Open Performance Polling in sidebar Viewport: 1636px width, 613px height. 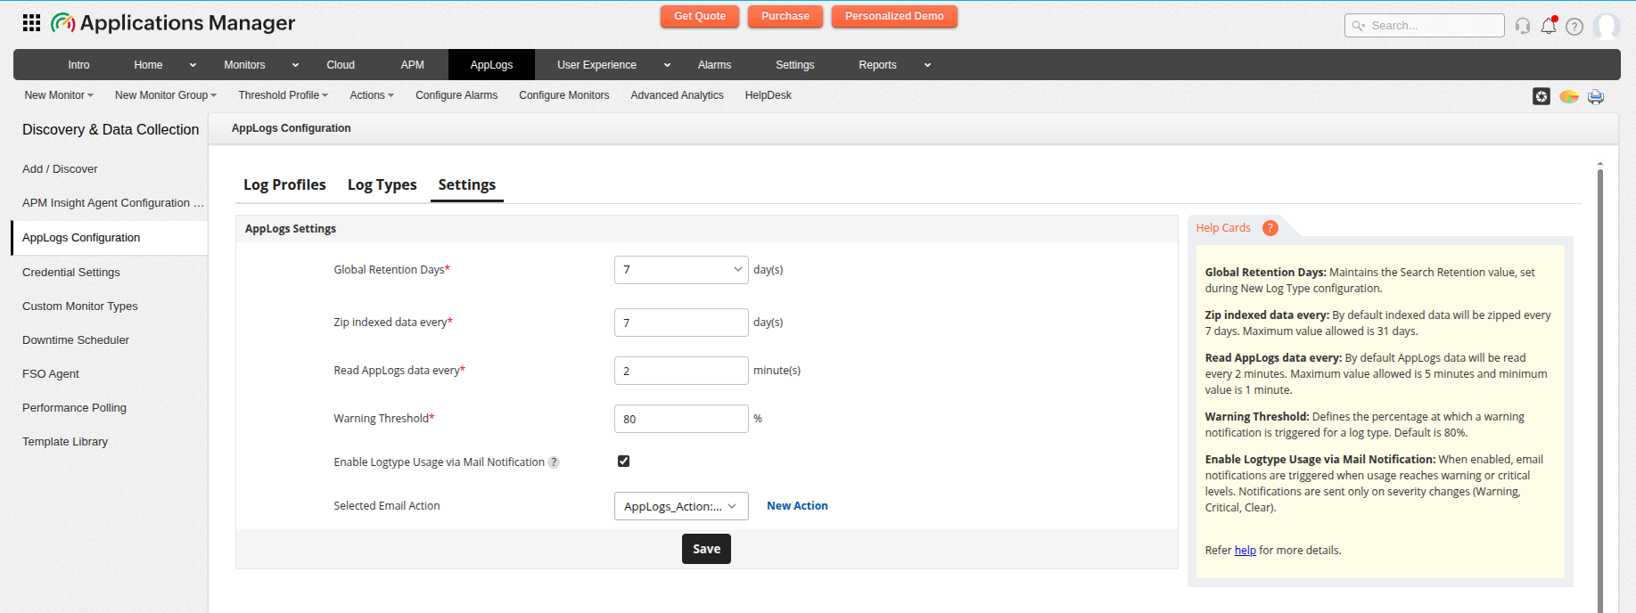point(74,408)
